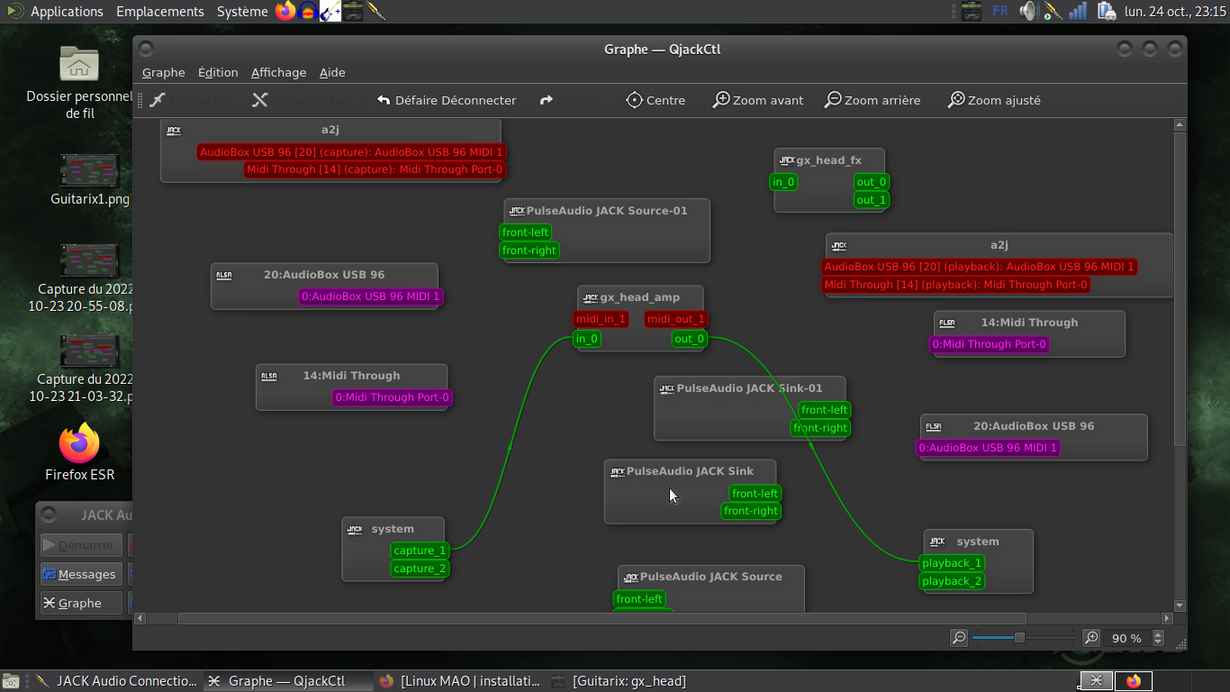Viewport: 1230px width, 692px height.
Task: Open Dossier personnel de fil desktop folder
Action: 79,82
